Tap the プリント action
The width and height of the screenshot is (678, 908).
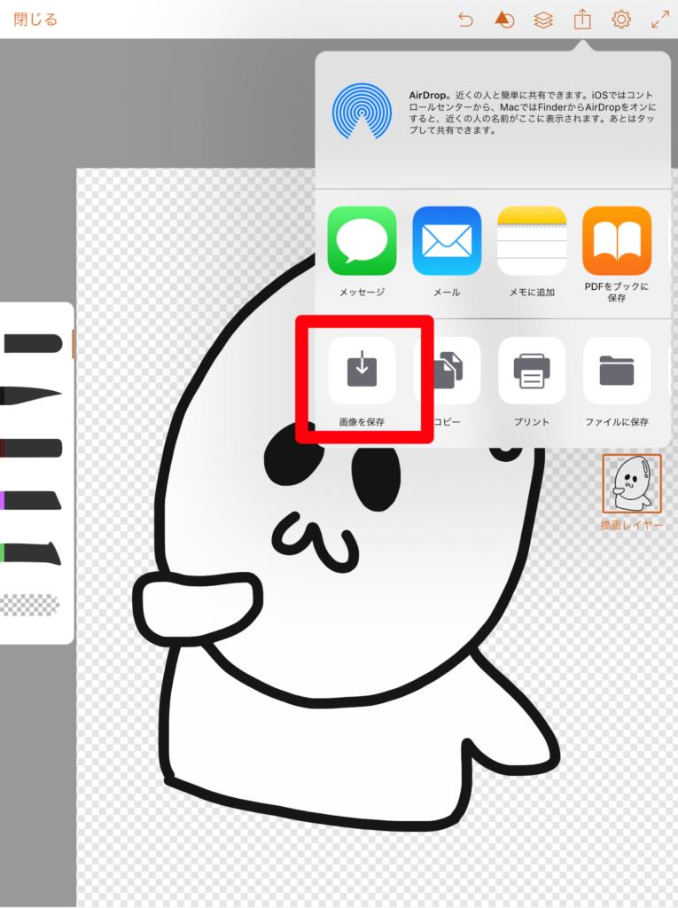(532, 371)
